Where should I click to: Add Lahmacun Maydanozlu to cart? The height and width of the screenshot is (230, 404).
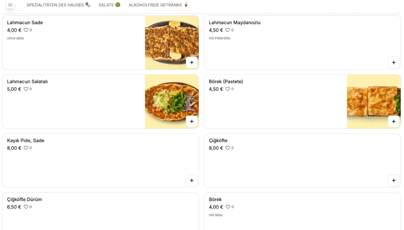[x=394, y=63]
